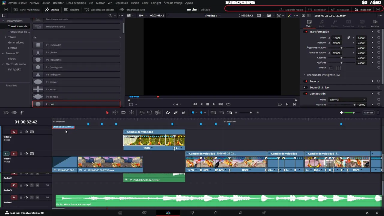This screenshot has height=216, width=384.
Task: Toggle Position Lock padlock icon
Action: 184,112
